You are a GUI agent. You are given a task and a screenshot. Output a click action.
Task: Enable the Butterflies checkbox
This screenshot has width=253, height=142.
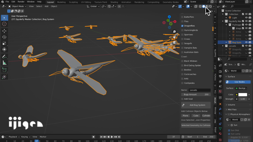click(182, 17)
